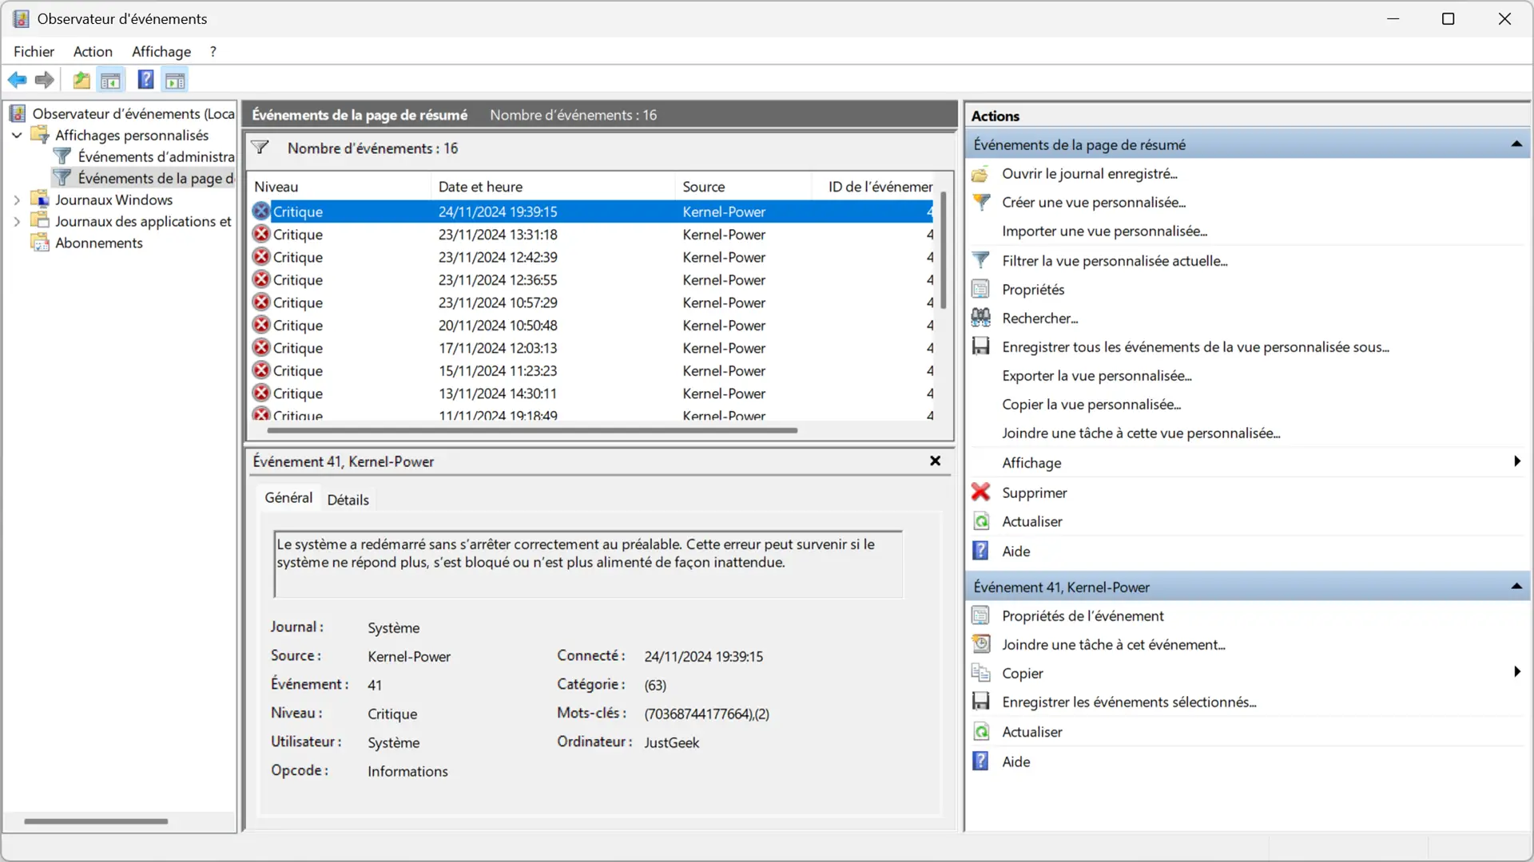The height and width of the screenshot is (862, 1534).
Task: Select the event row dated 17/11/2024 12:03:13
Action: pyautogui.click(x=592, y=348)
